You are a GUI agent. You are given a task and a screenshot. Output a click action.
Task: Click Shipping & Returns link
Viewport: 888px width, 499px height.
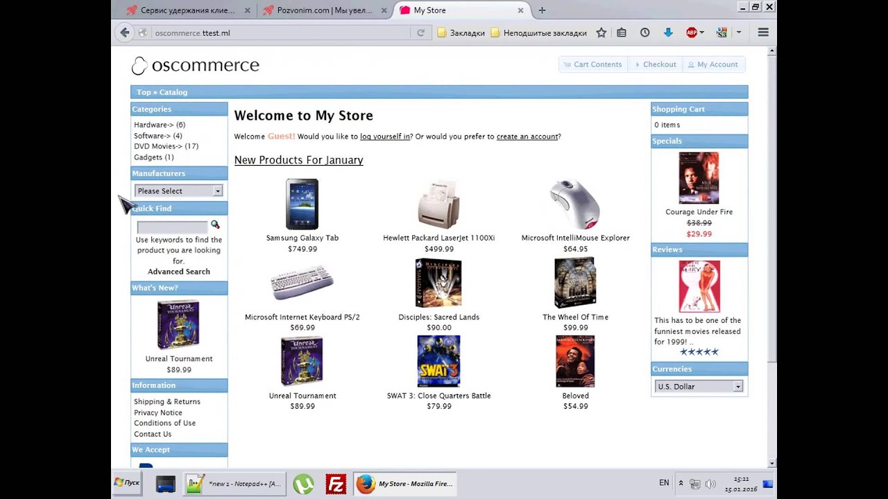[167, 401]
